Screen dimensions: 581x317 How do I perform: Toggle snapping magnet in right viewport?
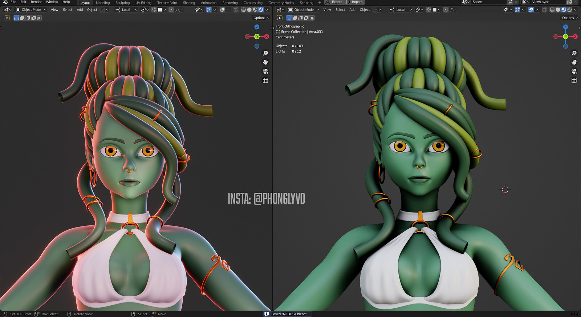428,10
